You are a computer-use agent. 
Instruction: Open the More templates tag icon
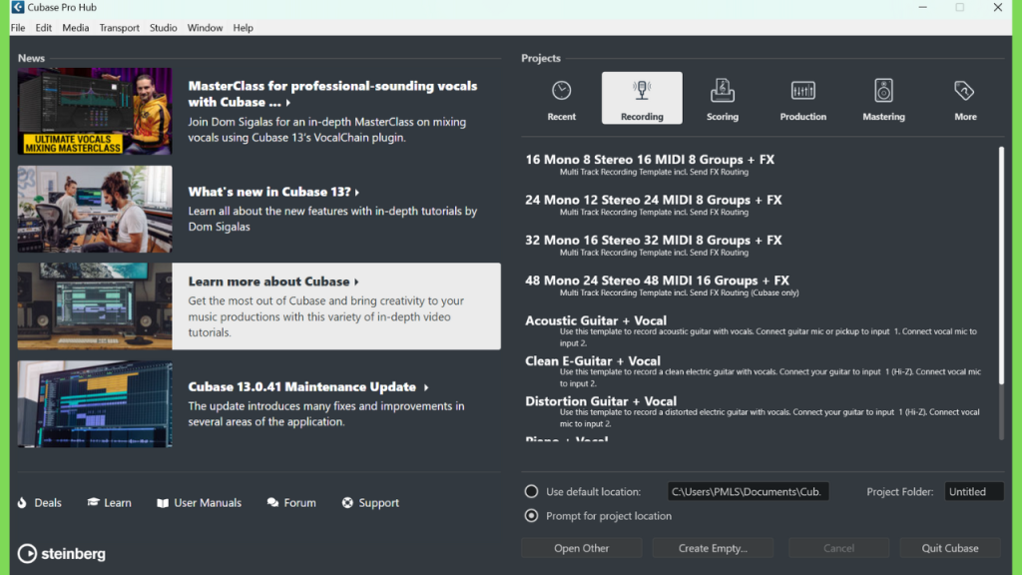(x=965, y=91)
